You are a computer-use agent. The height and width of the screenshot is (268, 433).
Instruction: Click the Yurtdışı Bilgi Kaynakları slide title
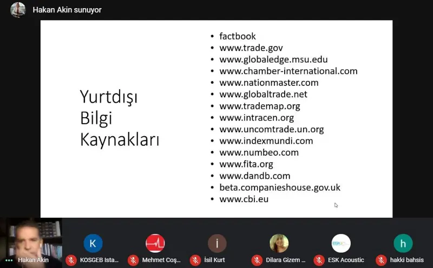[120, 118]
